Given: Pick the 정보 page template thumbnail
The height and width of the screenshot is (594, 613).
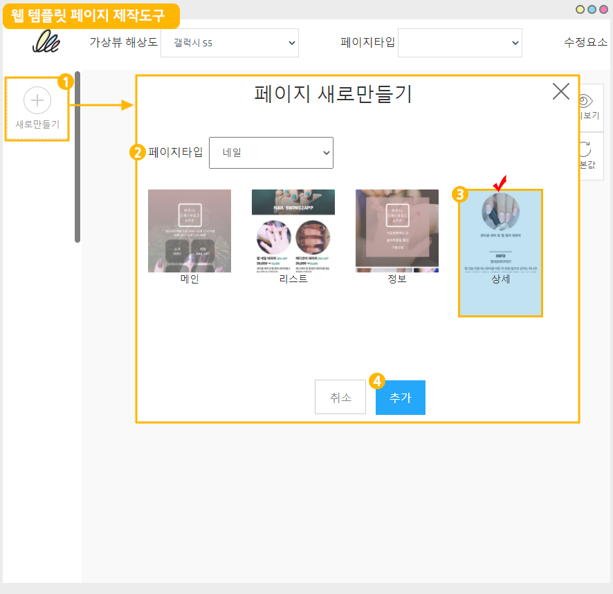Looking at the screenshot, I should [x=396, y=231].
